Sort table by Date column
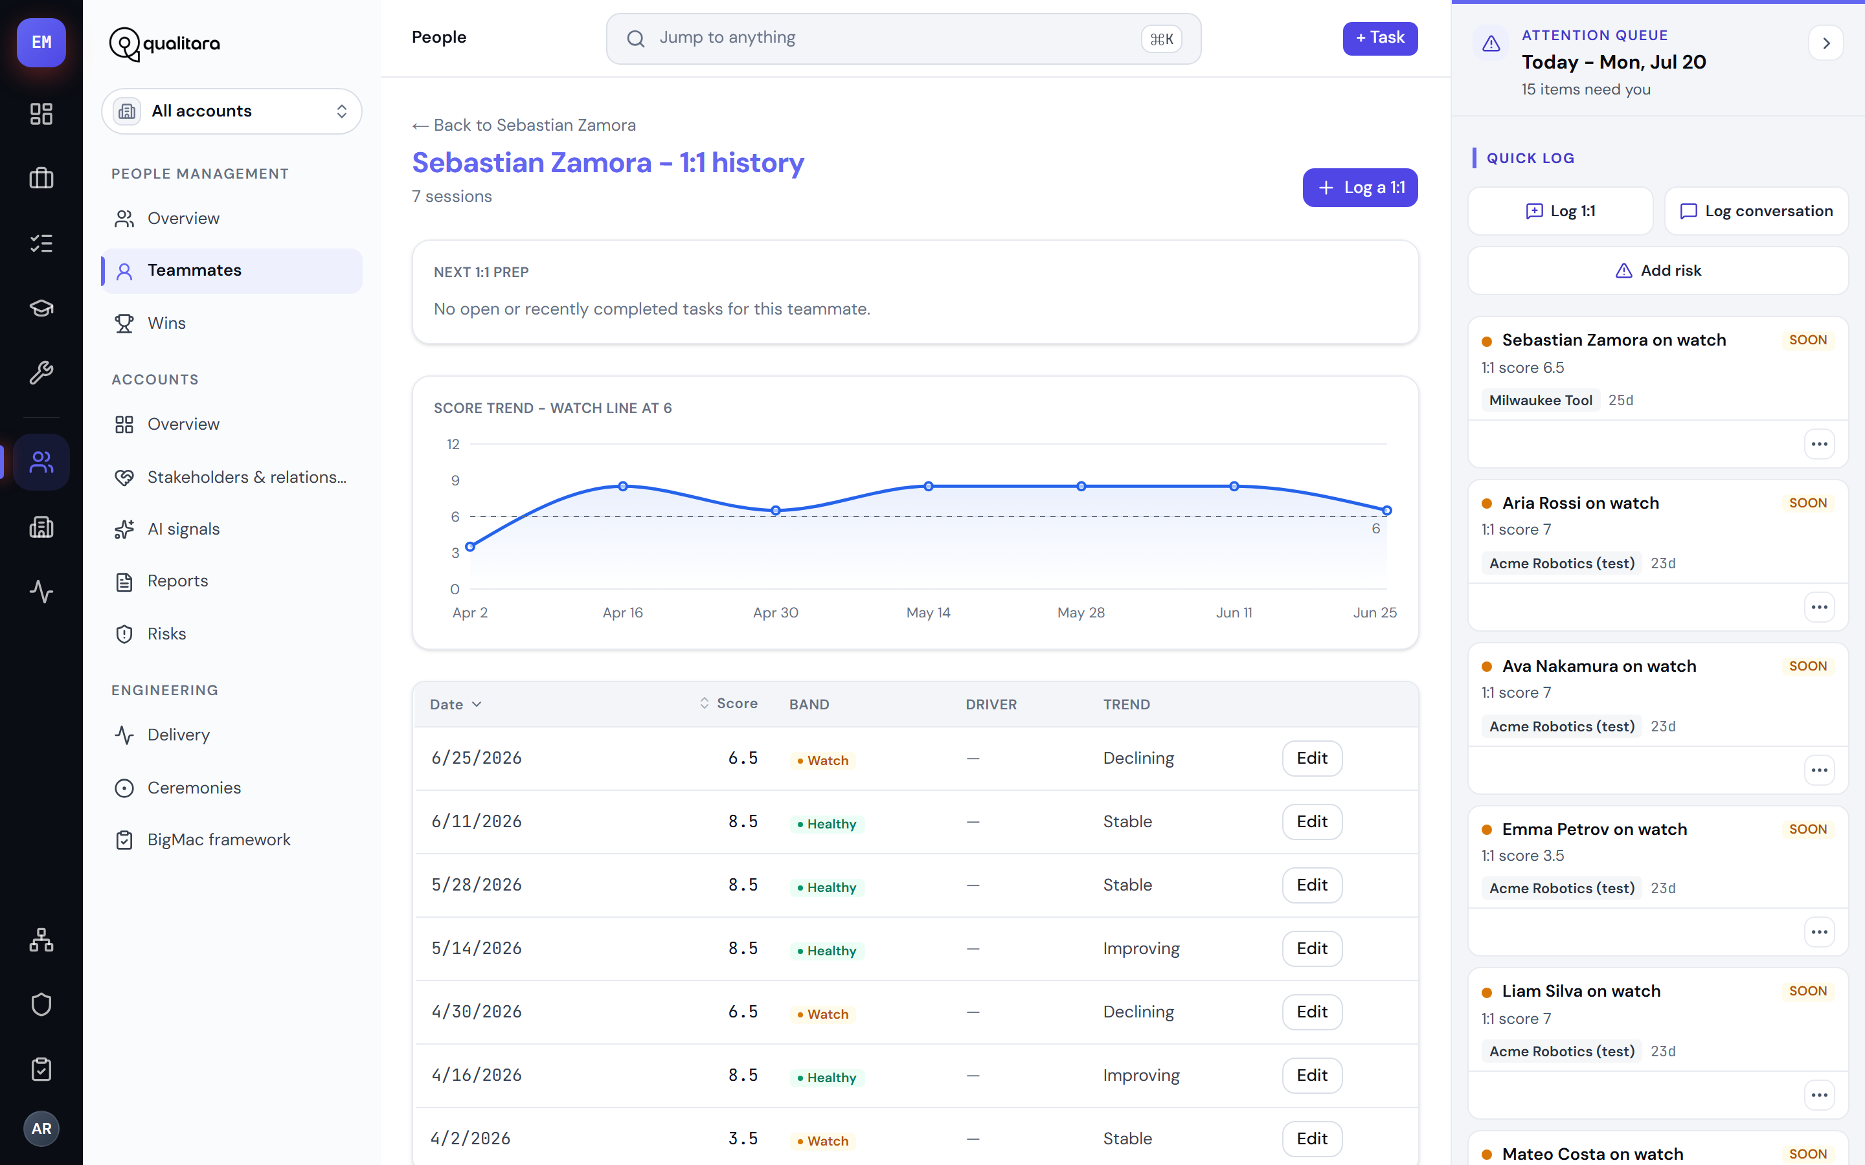This screenshot has height=1165, width=1865. click(x=455, y=704)
